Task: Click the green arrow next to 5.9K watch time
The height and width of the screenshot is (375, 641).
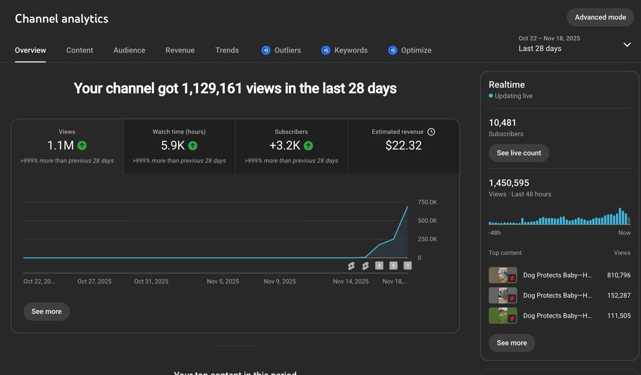Action: (x=193, y=146)
